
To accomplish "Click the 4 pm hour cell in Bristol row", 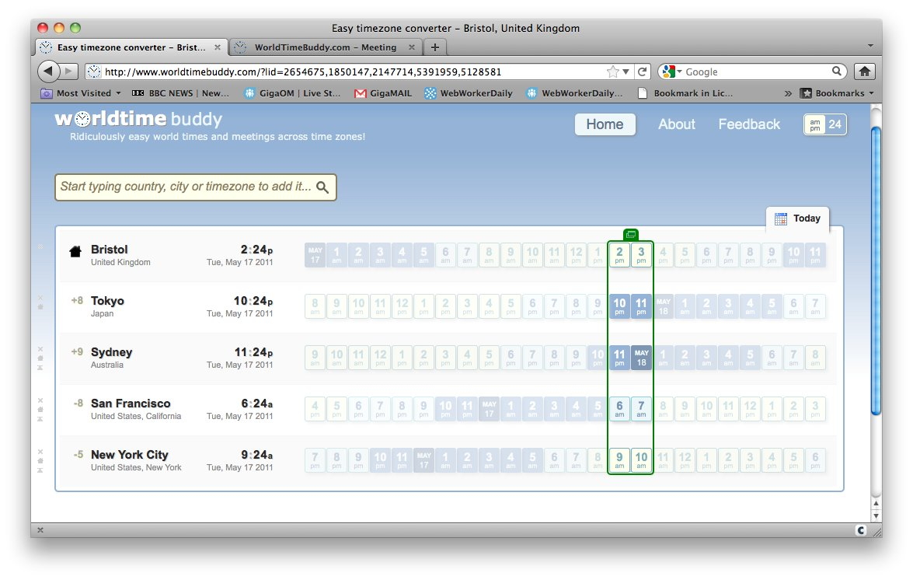I will coord(663,255).
